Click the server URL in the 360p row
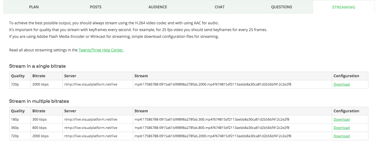This screenshot has height=144, width=378. click(91, 128)
